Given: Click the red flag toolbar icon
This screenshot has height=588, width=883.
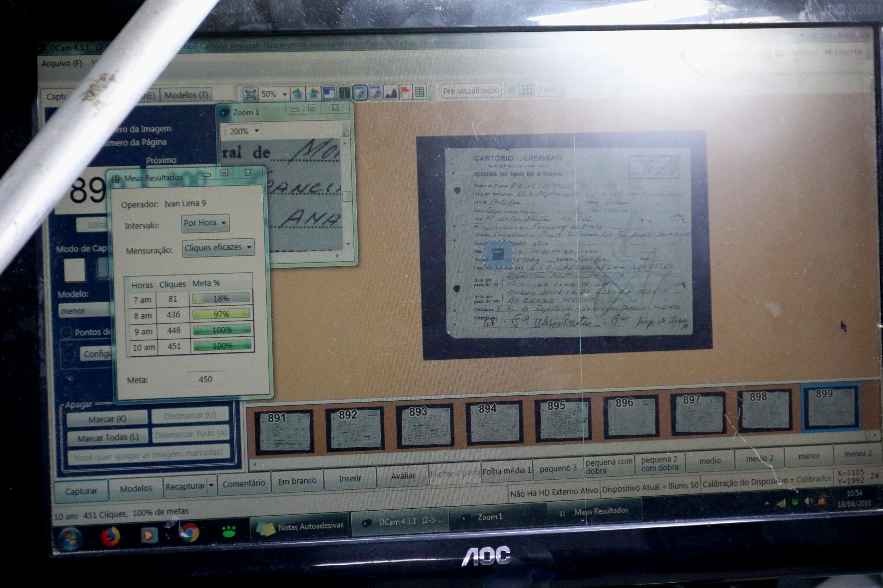Looking at the screenshot, I should click(405, 91).
